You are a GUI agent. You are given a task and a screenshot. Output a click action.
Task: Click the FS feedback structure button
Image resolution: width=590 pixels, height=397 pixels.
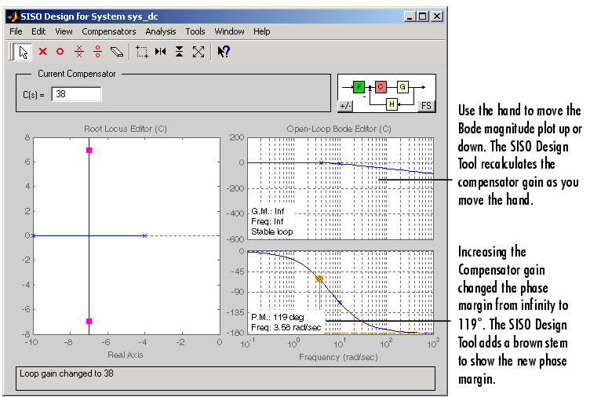(x=426, y=106)
